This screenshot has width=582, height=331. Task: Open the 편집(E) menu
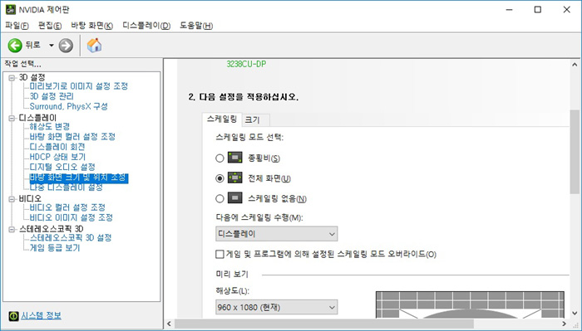click(50, 26)
